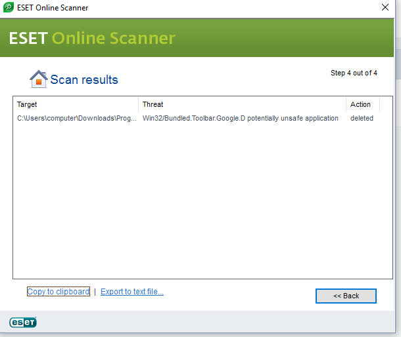Image resolution: width=401 pixels, height=337 pixels.
Task: Open Export to text file link
Action: click(132, 292)
